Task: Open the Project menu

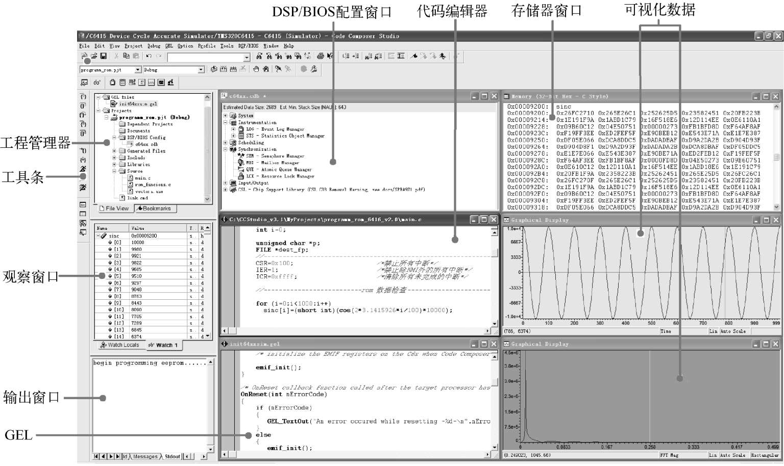Action: point(134,46)
